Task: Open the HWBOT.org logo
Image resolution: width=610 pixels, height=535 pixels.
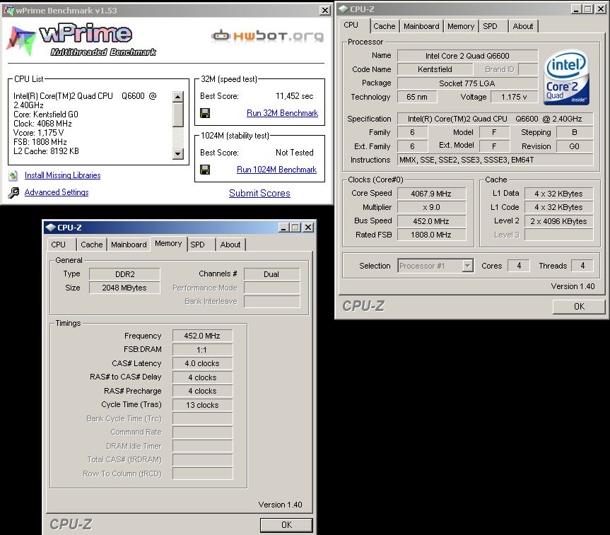Action: pyautogui.click(x=268, y=36)
